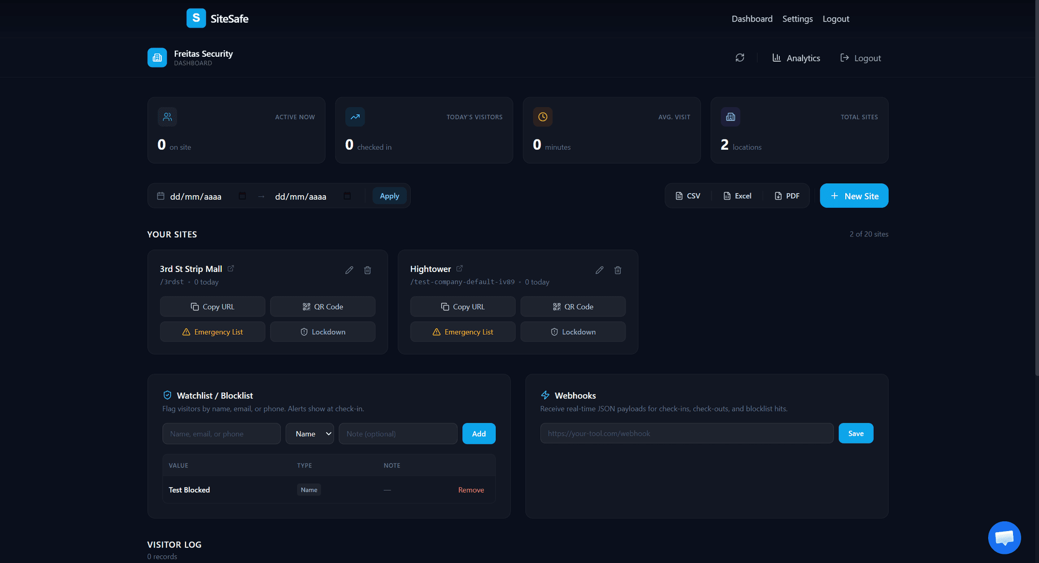Activate Lockdown for Hightower
1039x563 pixels.
coord(573,332)
